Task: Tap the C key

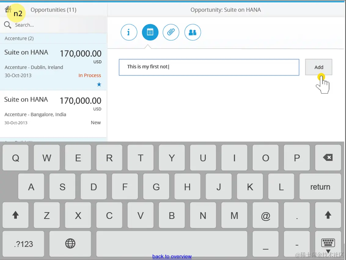Action: point(109,215)
